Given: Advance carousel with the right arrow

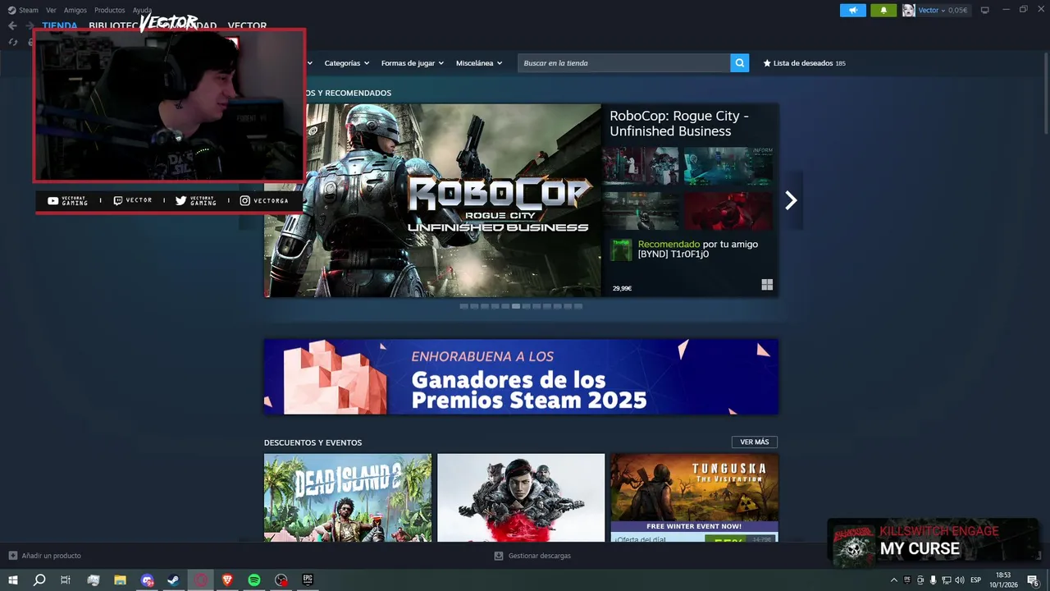Looking at the screenshot, I should tap(791, 200).
